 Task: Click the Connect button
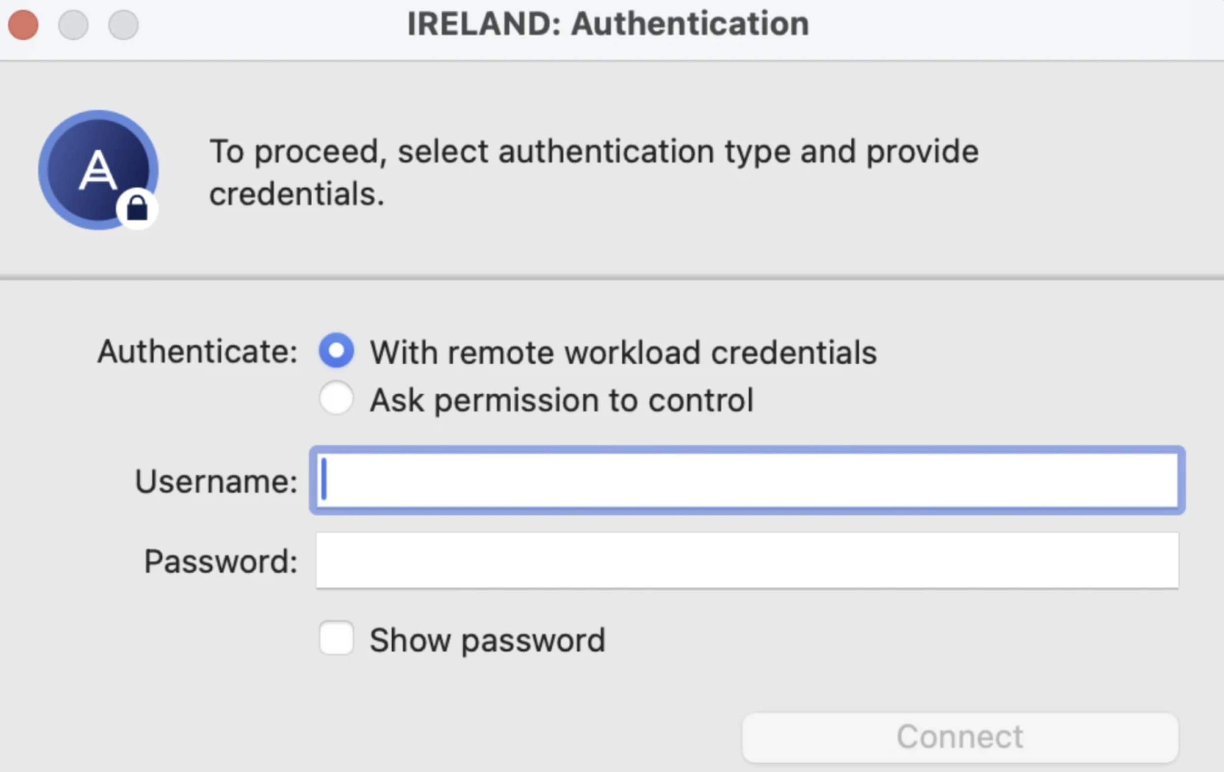[x=960, y=738]
